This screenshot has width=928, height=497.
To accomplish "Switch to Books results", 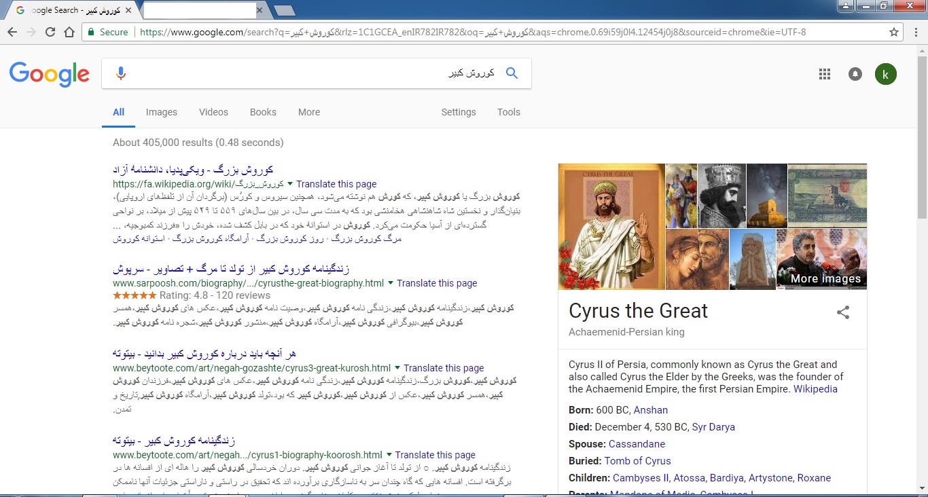I will tap(263, 113).
